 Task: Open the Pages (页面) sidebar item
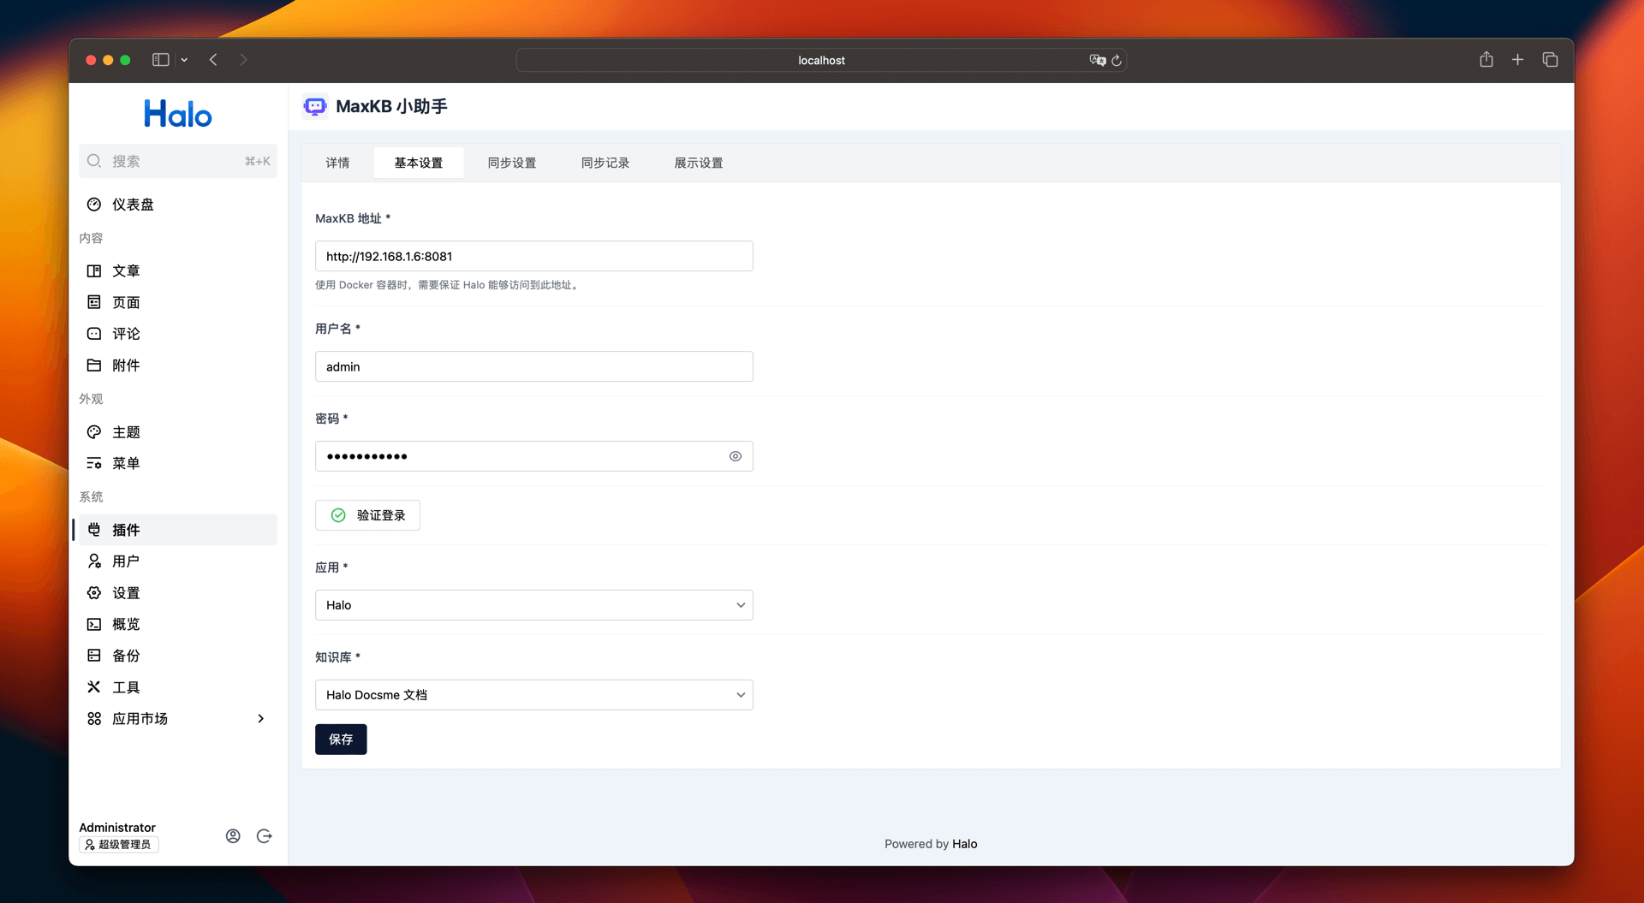177,302
